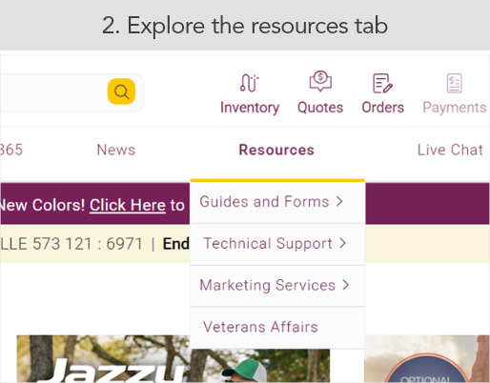Click the yellow search magnifier button

pyautogui.click(x=121, y=91)
